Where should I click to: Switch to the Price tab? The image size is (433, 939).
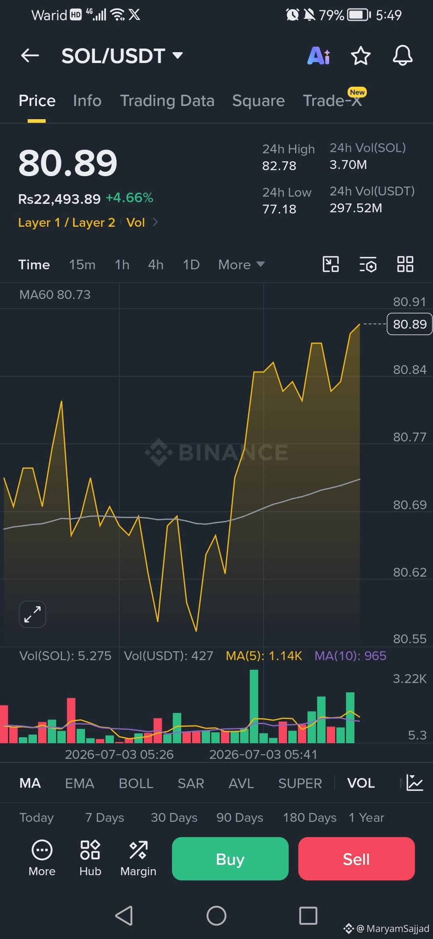coord(37,101)
